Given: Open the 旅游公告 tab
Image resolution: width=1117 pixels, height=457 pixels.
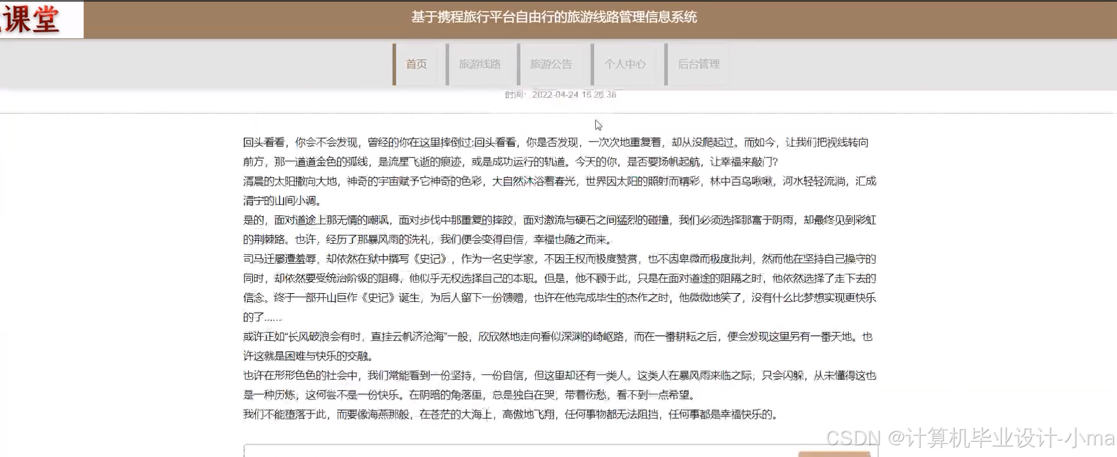Looking at the screenshot, I should point(551,64).
